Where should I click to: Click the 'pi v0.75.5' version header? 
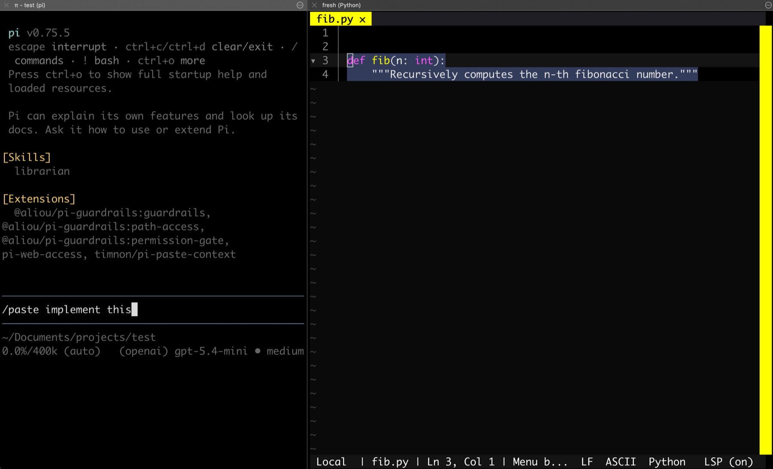tap(39, 33)
